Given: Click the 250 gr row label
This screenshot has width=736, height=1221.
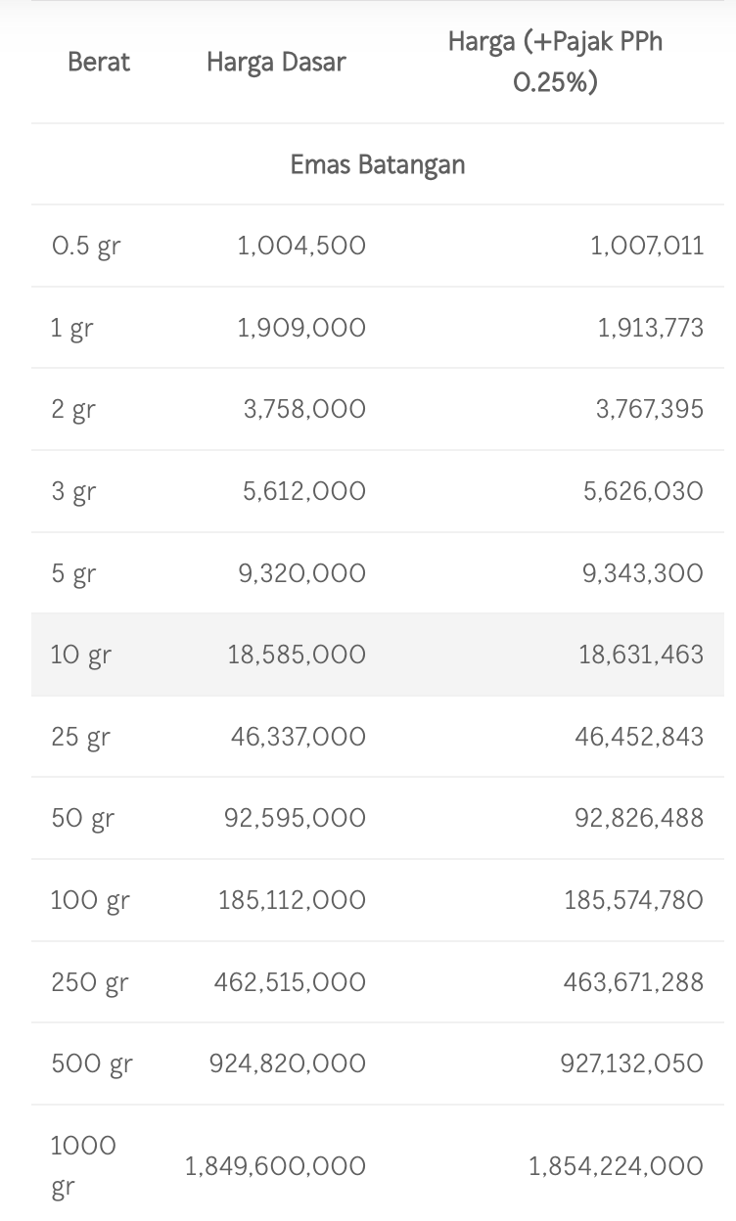Looking at the screenshot, I should [90, 982].
